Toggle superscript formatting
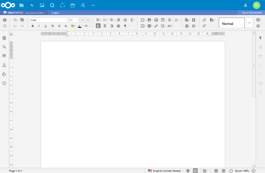 point(59,26)
